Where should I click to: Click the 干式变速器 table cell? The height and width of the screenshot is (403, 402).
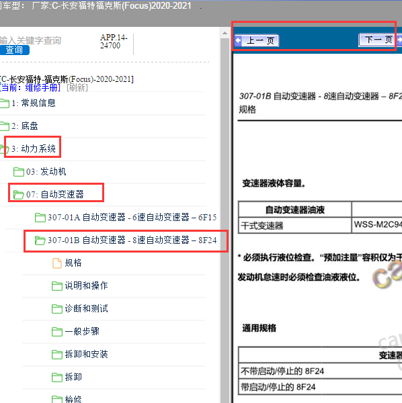(295, 226)
